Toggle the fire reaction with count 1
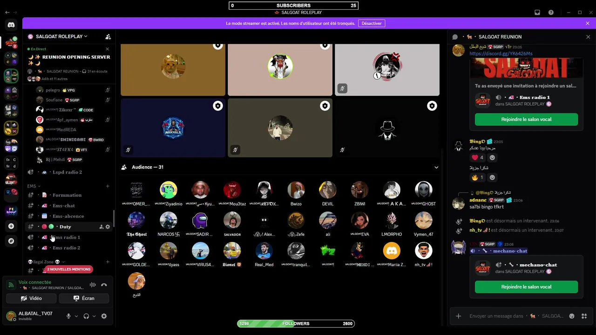The width and height of the screenshot is (596, 335). [x=477, y=177]
